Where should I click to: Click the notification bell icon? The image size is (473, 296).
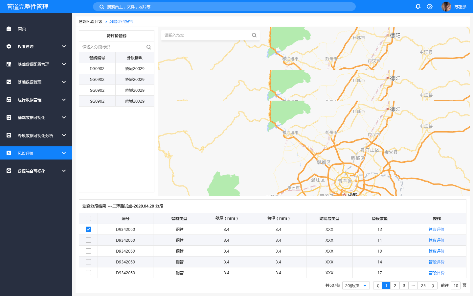pyautogui.click(x=418, y=6)
